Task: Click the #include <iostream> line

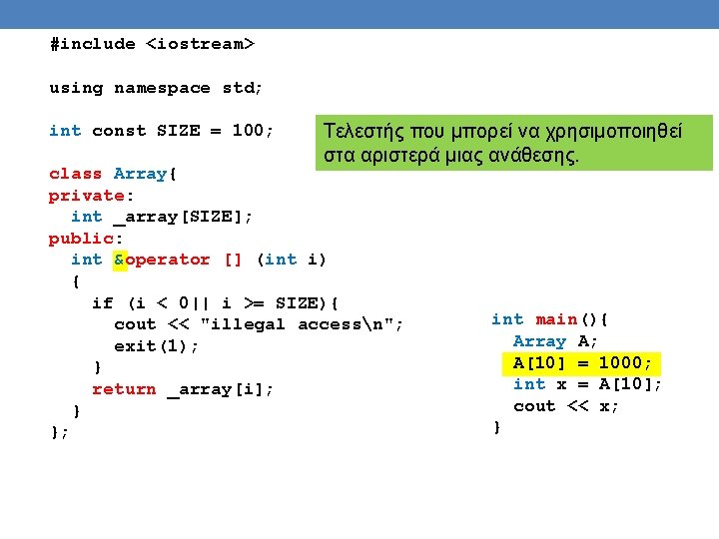Action: (152, 44)
